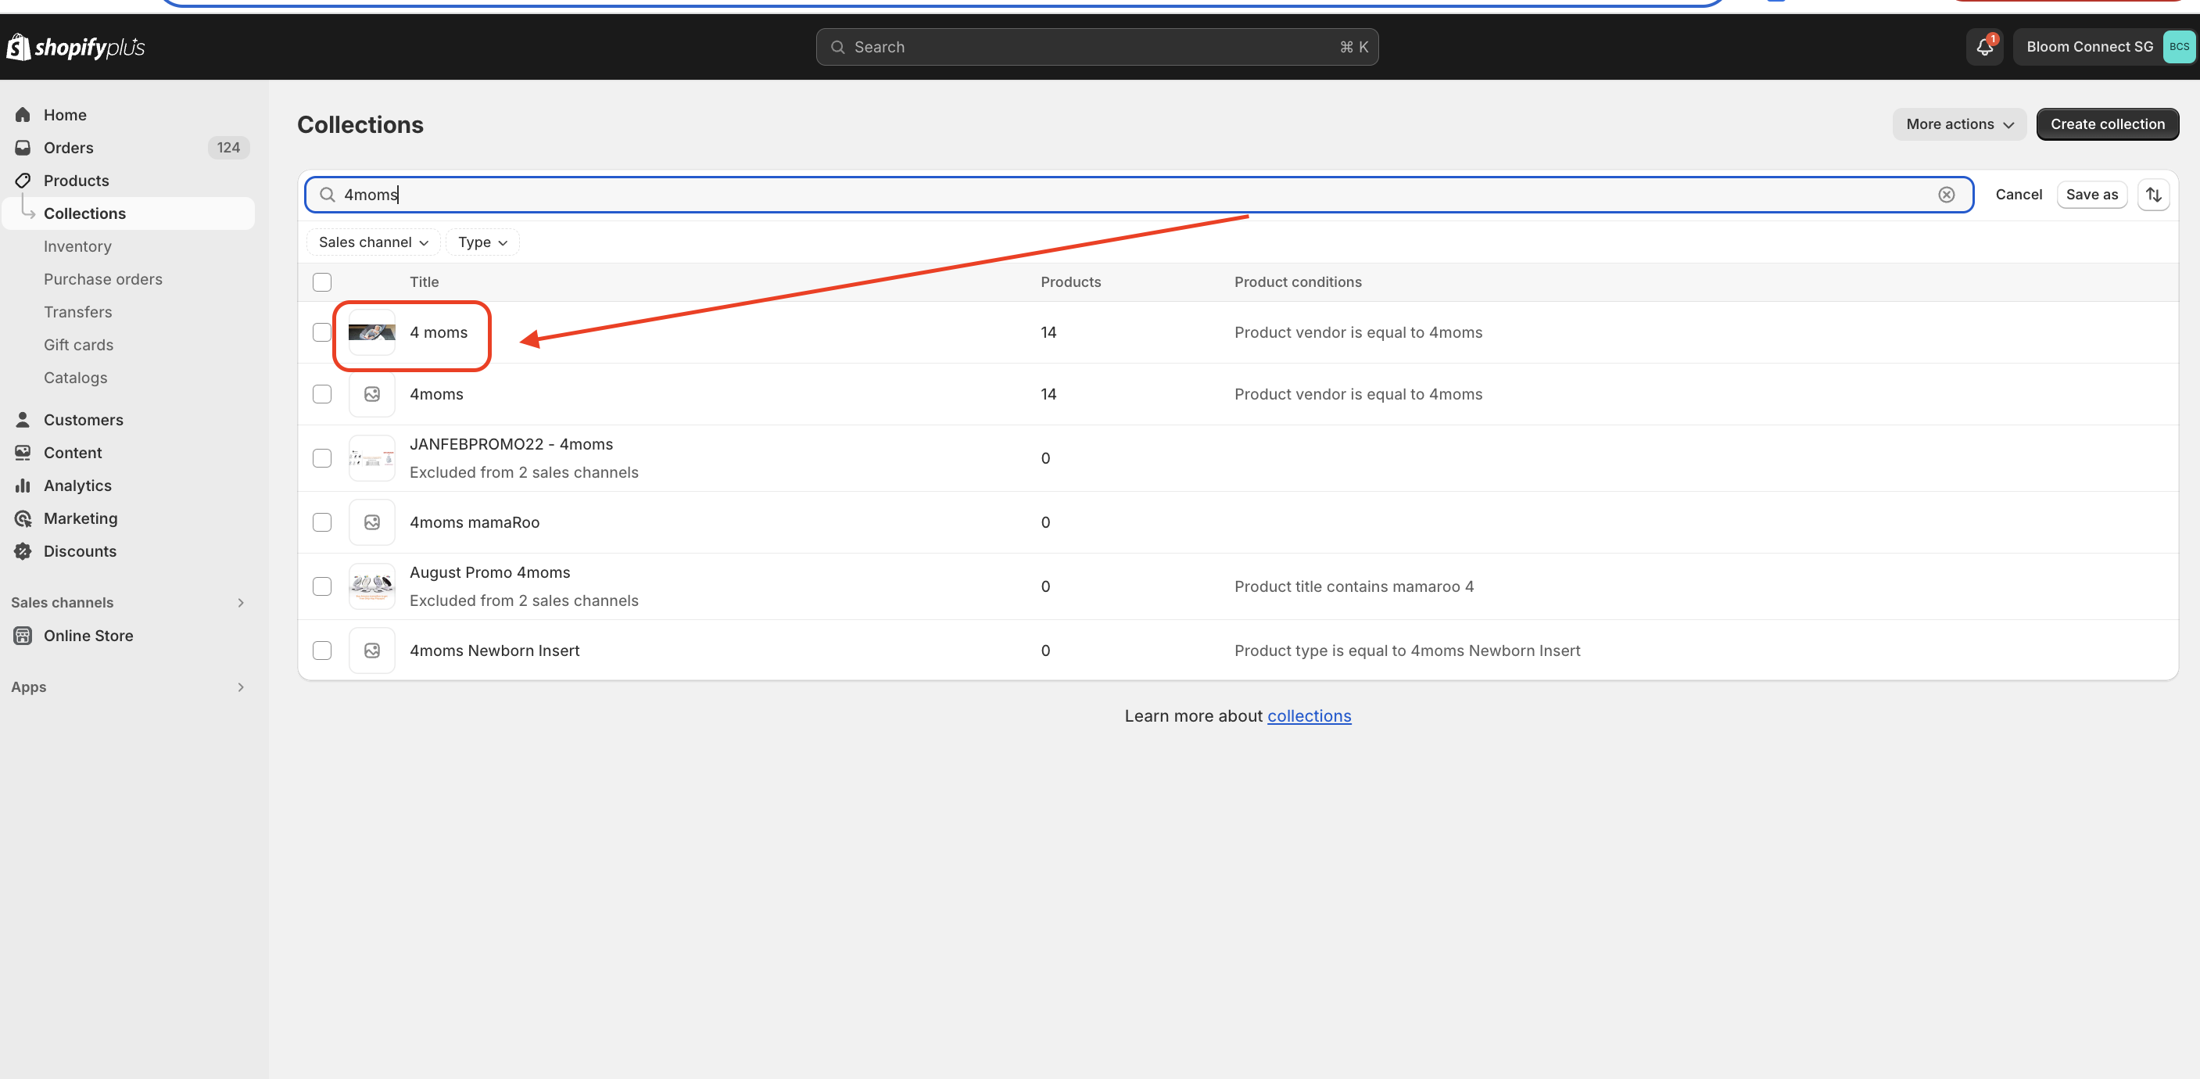Check the 4moms Newborn Insert row
2200x1079 pixels.
322,650
